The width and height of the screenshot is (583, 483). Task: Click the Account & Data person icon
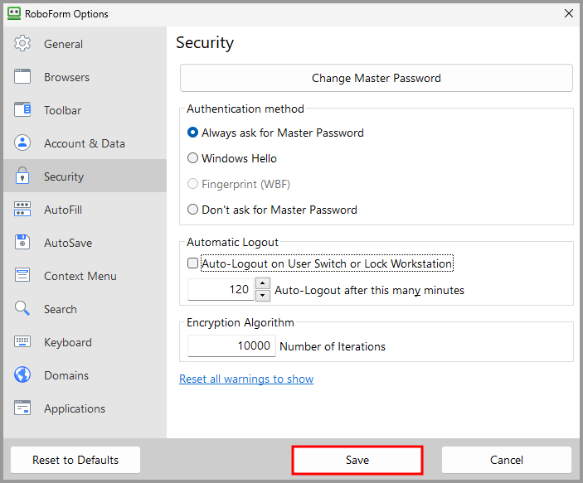point(22,142)
